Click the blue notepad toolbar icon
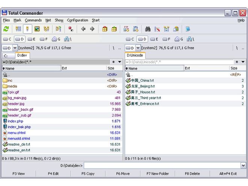 coord(188,29)
